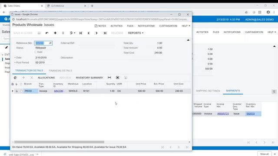Click the External Ref input field
The height and width of the screenshot is (156, 278).
tap(96, 43)
